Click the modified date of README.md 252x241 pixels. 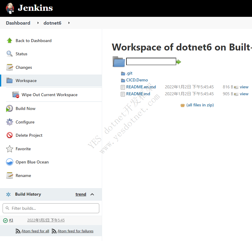(x=189, y=94)
